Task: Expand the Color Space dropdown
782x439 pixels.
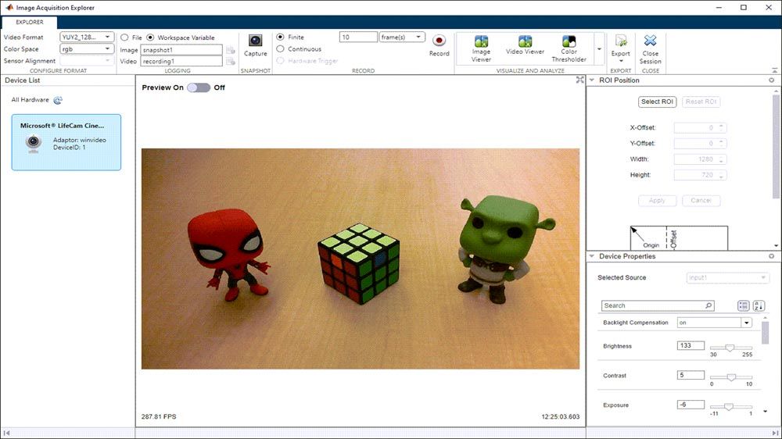Action: pos(87,49)
